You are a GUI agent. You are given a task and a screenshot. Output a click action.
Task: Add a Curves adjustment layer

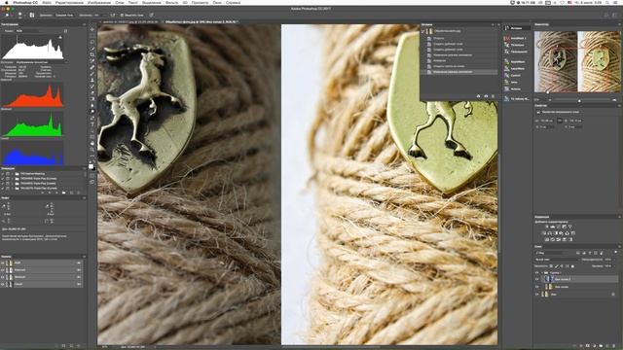pyautogui.click(x=558, y=227)
